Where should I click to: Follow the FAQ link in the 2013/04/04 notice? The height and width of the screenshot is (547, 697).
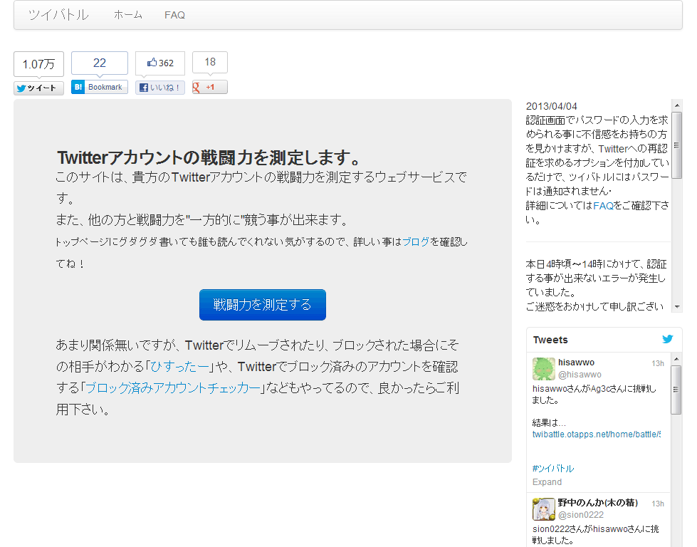(x=603, y=205)
